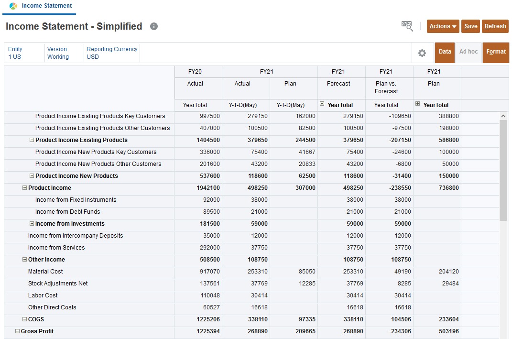
Task: Collapse the Other Income row
Action: click(25, 260)
